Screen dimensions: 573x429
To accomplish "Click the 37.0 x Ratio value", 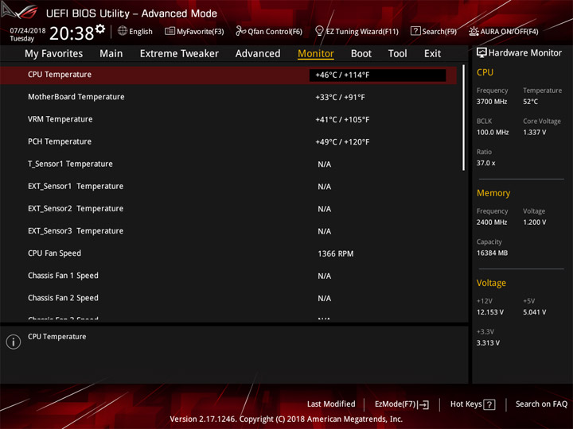I will coord(485,163).
